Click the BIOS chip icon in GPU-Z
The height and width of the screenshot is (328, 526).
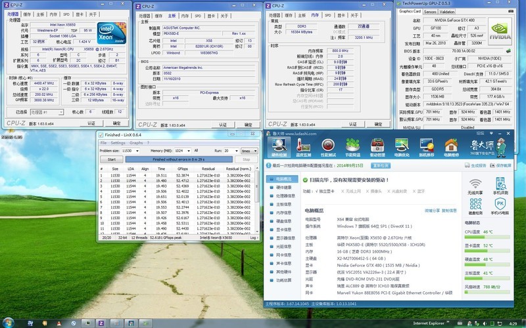tap(508, 51)
